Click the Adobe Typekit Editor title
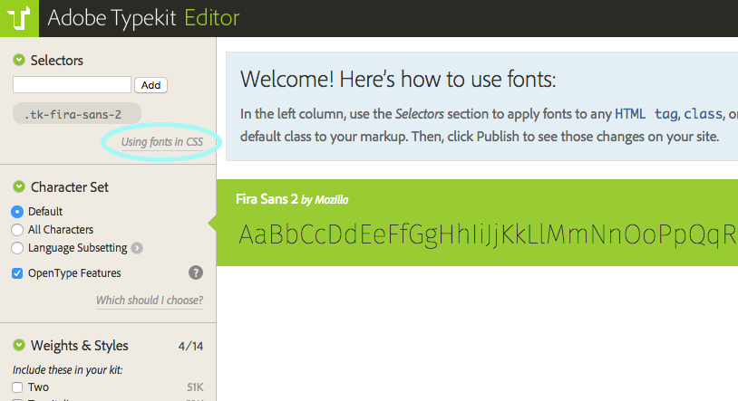738x401 pixels. click(x=143, y=17)
